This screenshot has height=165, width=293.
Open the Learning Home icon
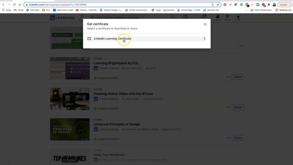[172, 16]
